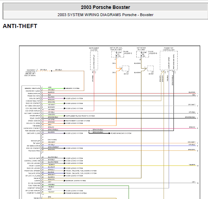Click the SPEED SENSOR pin label
This screenshot has height=199, width=208.
tap(34, 121)
